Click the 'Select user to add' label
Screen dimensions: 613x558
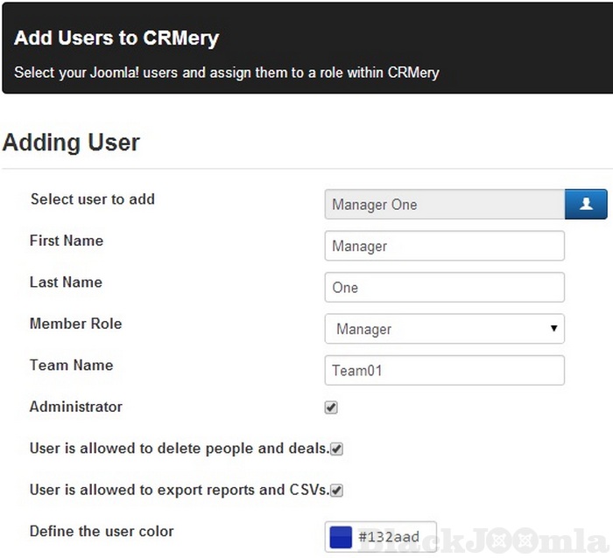pos(92,199)
